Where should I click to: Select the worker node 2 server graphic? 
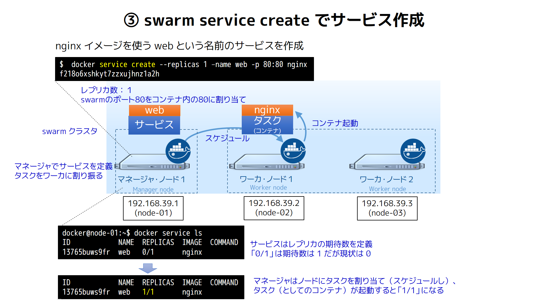coord(387,162)
